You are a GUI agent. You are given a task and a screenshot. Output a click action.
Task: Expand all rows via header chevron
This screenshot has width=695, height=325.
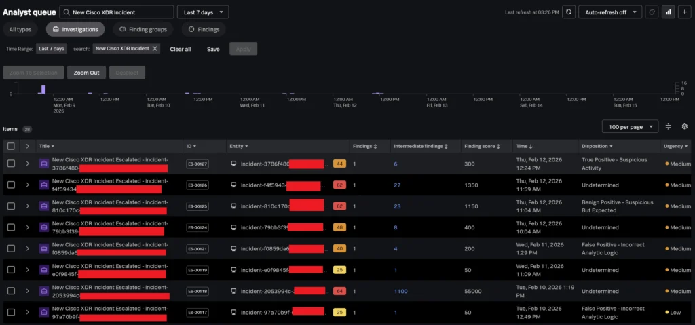pos(27,146)
